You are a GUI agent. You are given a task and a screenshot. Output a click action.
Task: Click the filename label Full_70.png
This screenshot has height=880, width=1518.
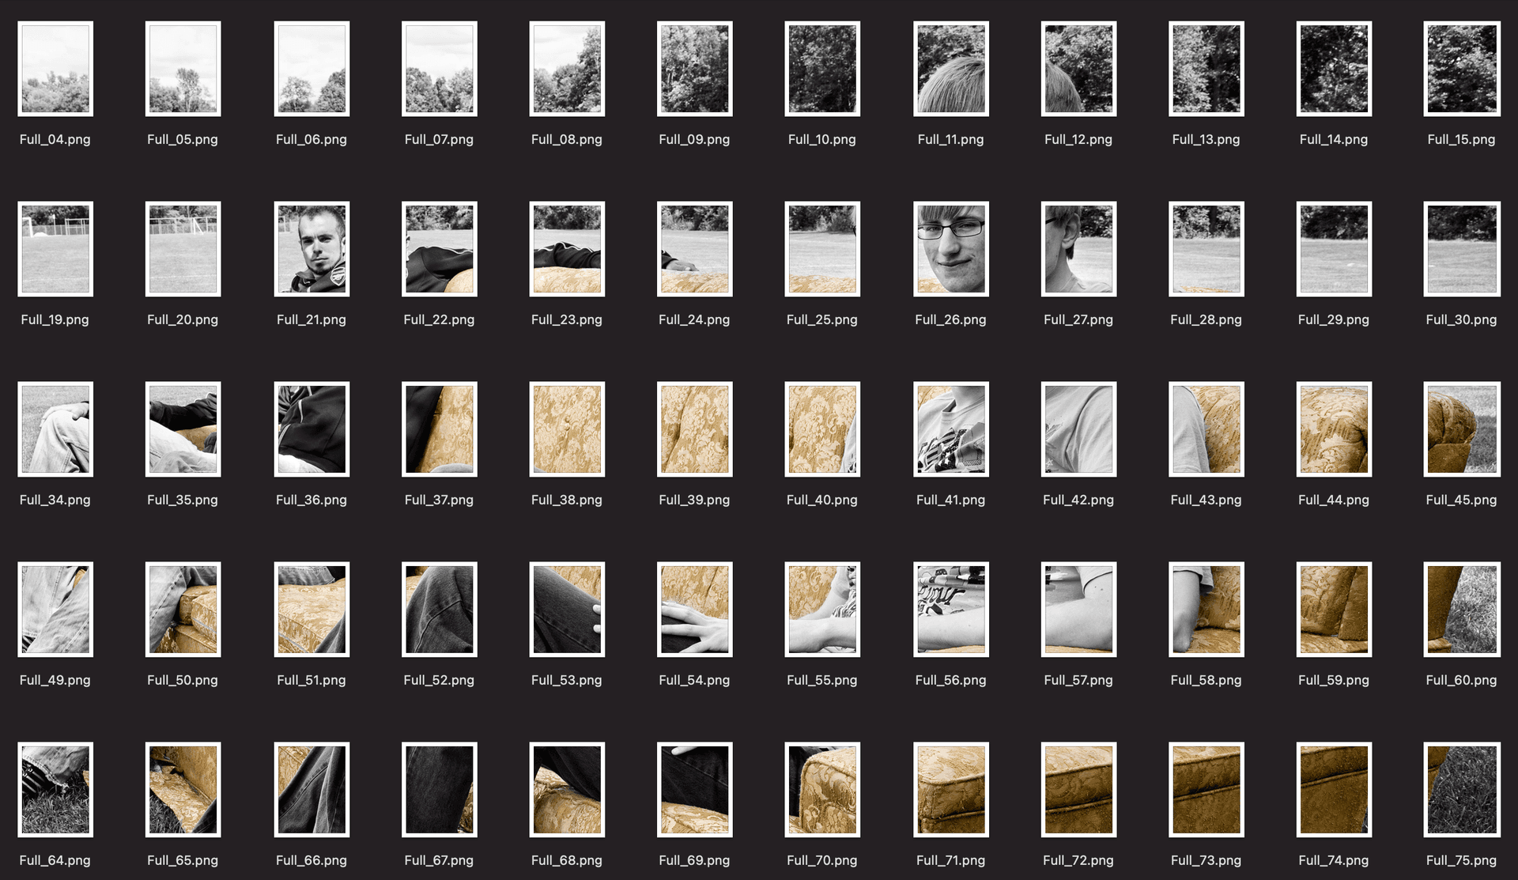[x=822, y=859]
